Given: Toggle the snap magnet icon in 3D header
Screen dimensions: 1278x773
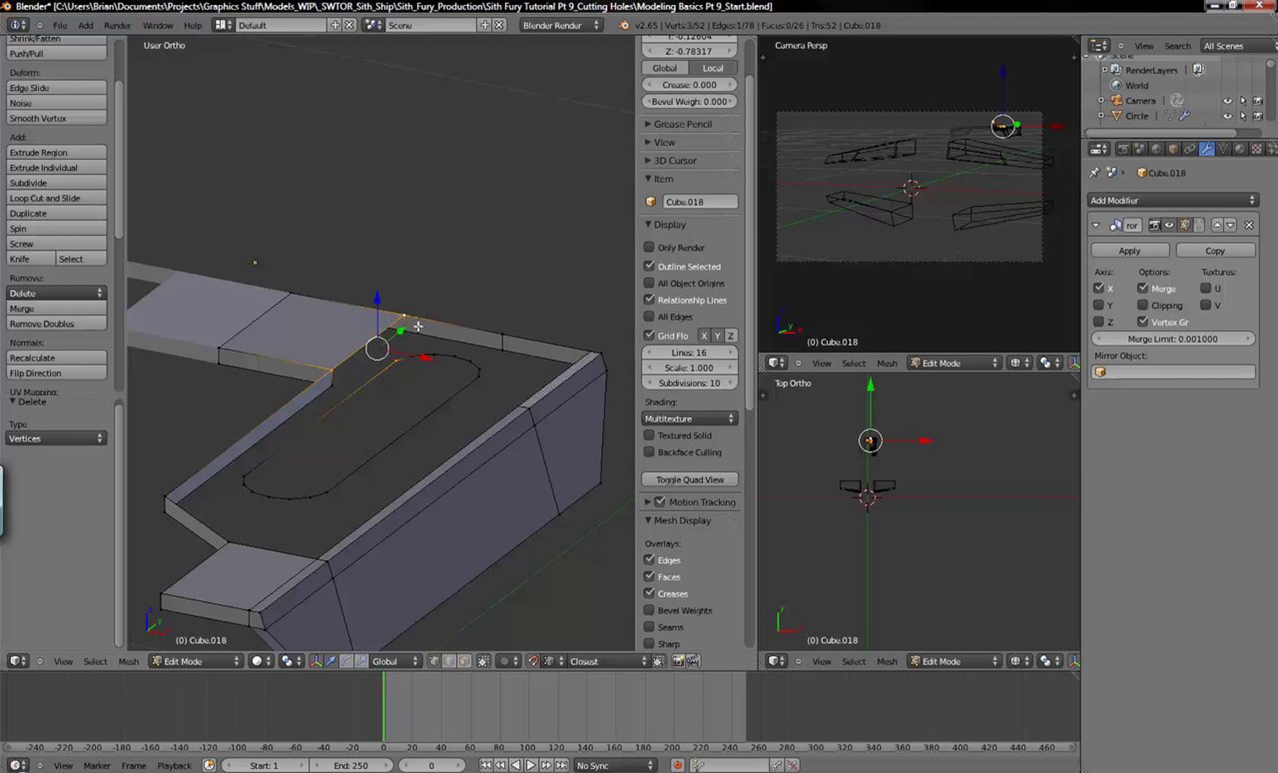Looking at the screenshot, I should (x=532, y=661).
